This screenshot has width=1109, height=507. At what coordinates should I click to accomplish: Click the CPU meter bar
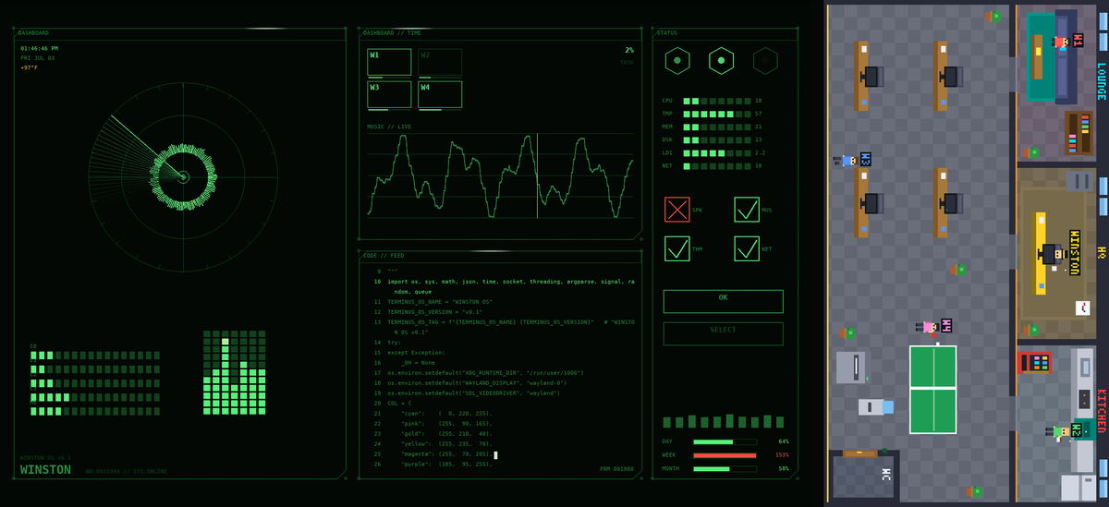[716, 100]
